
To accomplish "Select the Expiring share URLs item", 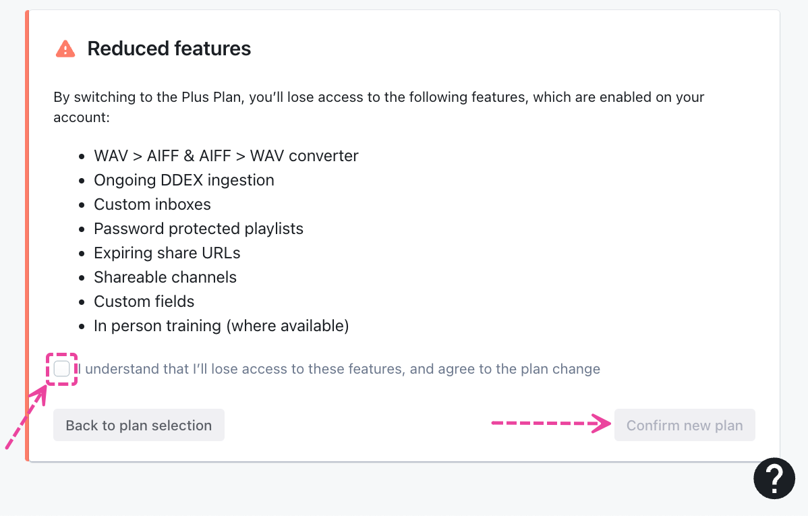I will pos(167,253).
